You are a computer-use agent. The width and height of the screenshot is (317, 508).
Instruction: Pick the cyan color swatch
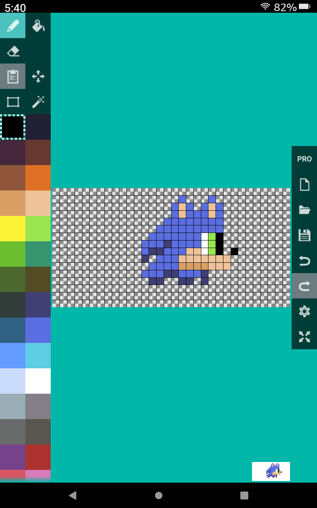[38, 356]
